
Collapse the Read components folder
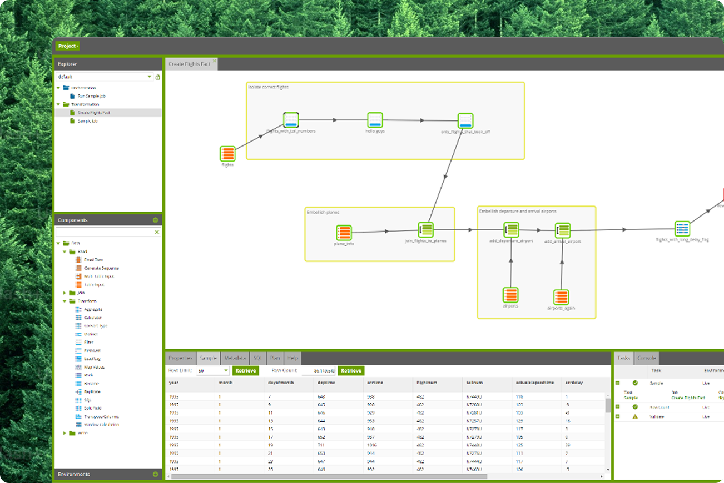coord(65,251)
